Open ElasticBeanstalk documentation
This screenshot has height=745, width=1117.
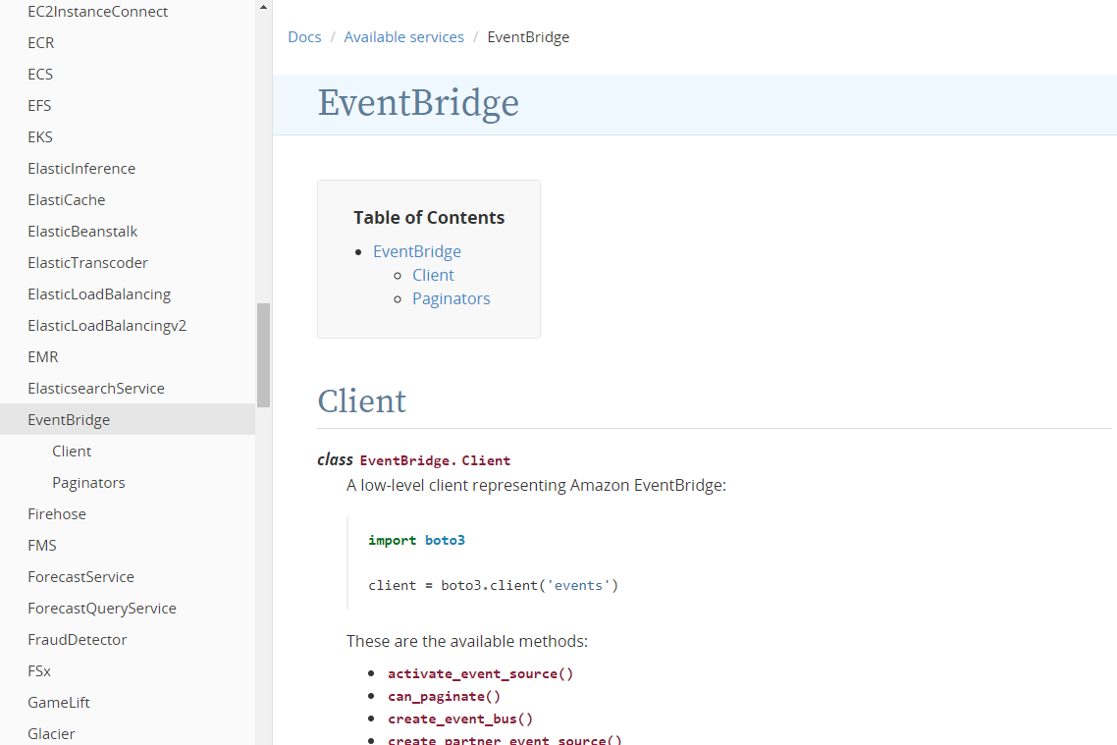click(x=82, y=231)
